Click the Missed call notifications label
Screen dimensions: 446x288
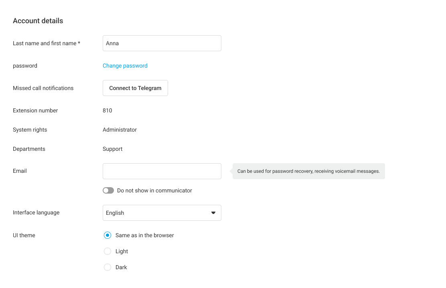click(43, 88)
